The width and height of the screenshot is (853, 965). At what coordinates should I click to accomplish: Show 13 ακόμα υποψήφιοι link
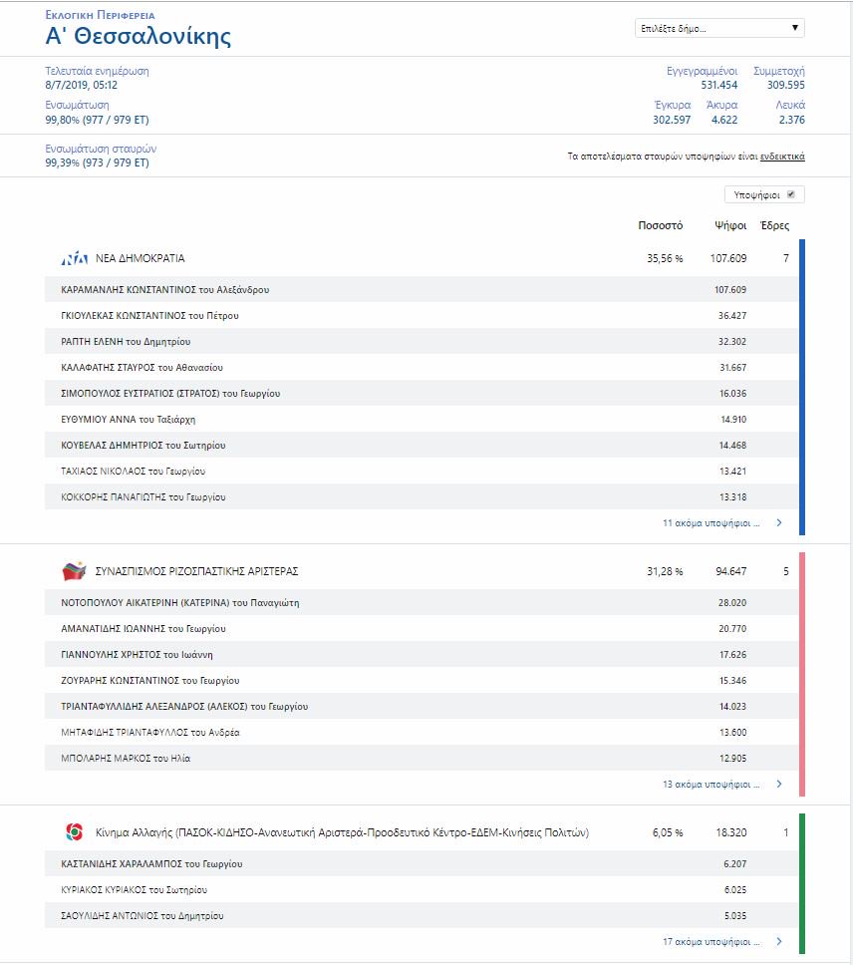coord(711,784)
